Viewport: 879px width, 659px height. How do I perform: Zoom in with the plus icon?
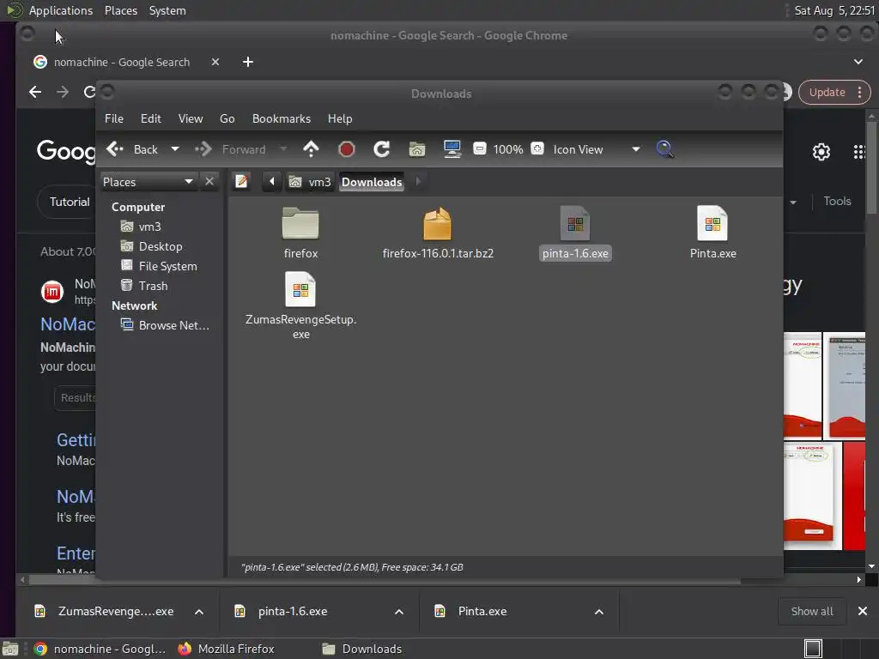coord(537,148)
